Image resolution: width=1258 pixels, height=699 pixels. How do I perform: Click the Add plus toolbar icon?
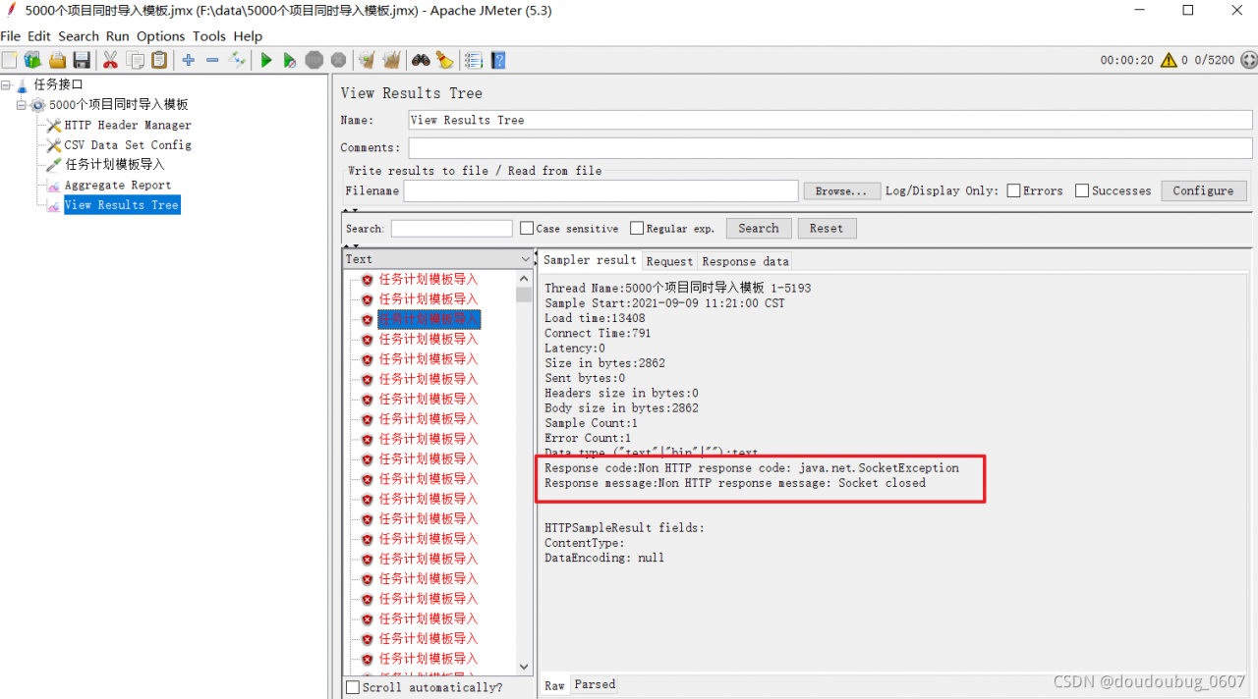[188, 61]
